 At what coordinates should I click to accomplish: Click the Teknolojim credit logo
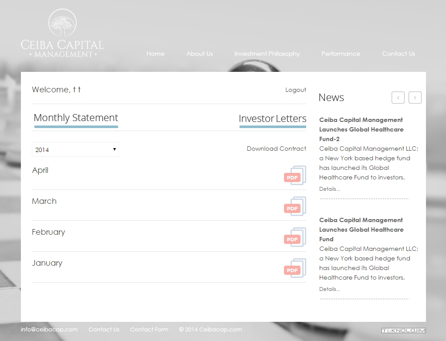click(404, 330)
